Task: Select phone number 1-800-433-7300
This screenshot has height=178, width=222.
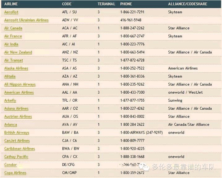Action: pyautogui.click(x=132, y=92)
